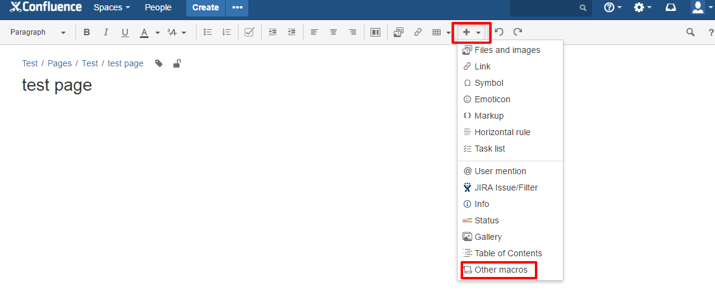Select Files and images menu item
715x294 pixels.
click(511, 50)
